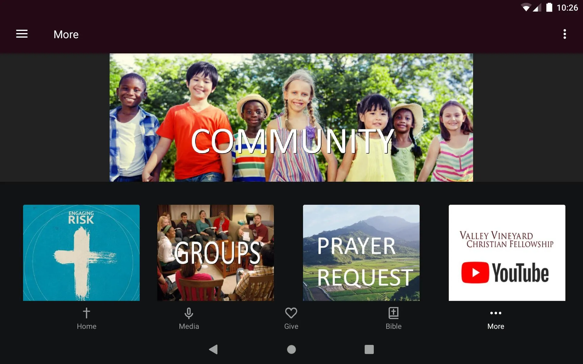Select the More tab label
Image resolution: width=583 pixels, height=364 pixels.
point(495,326)
